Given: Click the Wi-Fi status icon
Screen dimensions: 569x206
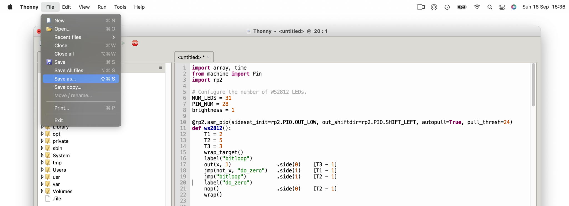Looking at the screenshot, I should click(x=477, y=7).
